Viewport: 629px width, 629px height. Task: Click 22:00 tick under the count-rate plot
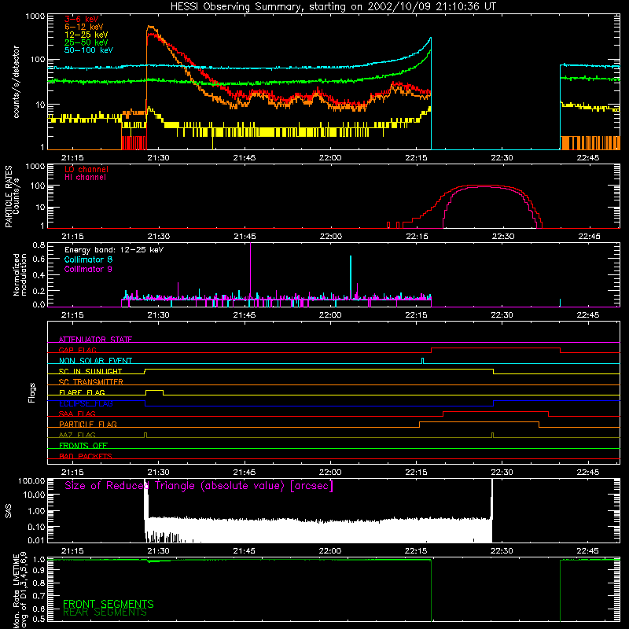tap(330, 158)
